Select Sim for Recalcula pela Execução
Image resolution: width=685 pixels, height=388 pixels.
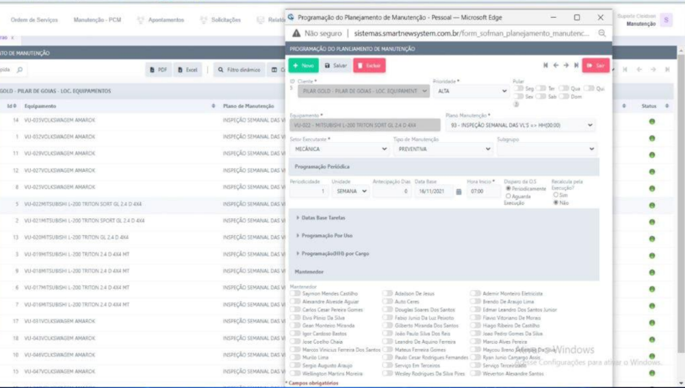click(x=556, y=195)
